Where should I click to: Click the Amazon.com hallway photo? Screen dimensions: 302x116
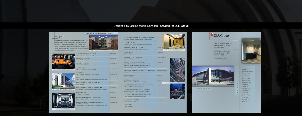[x=174, y=42]
